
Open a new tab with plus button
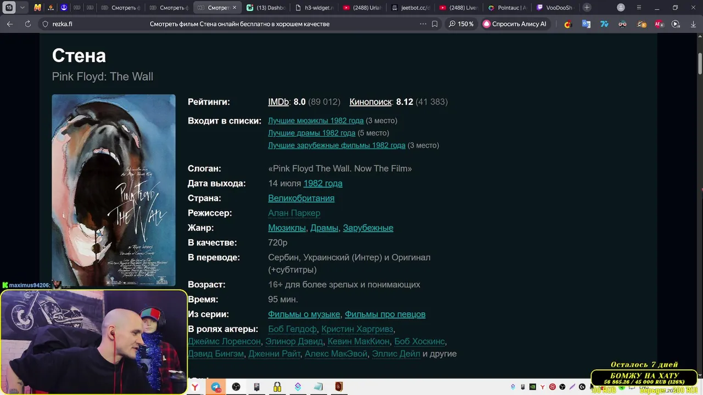[x=587, y=8]
